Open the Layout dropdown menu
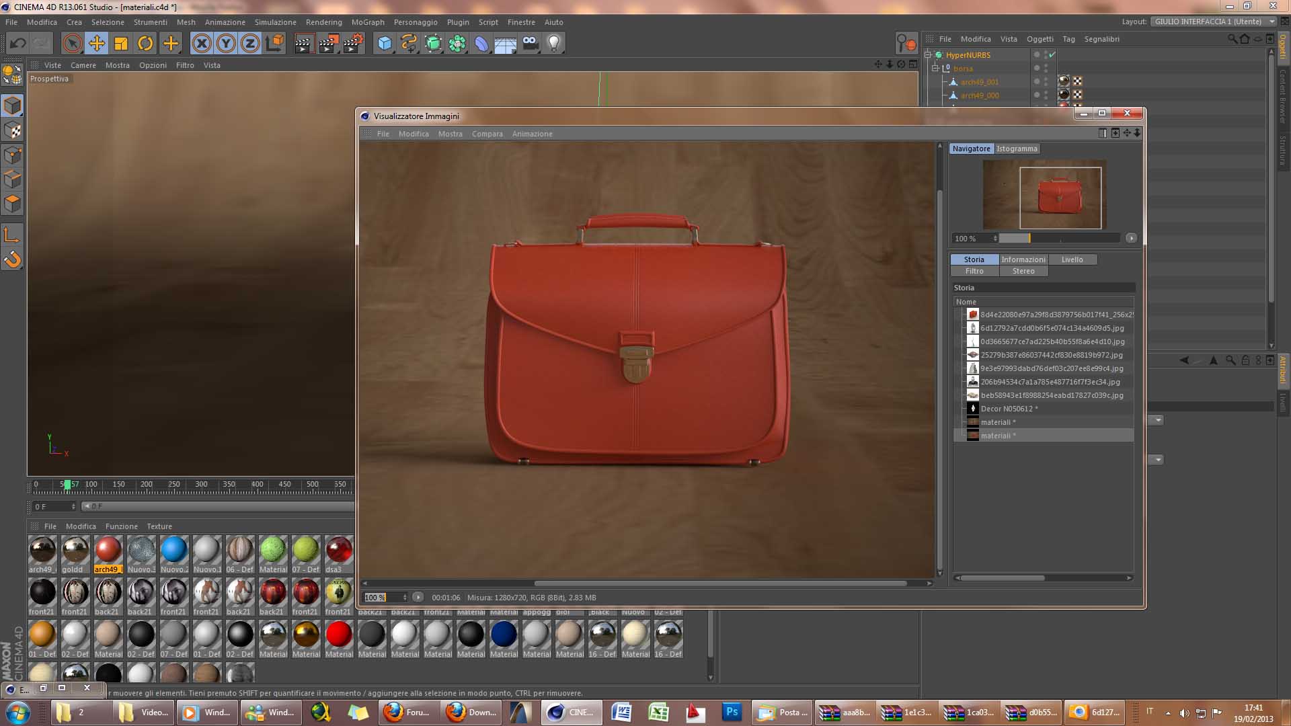 (1214, 22)
